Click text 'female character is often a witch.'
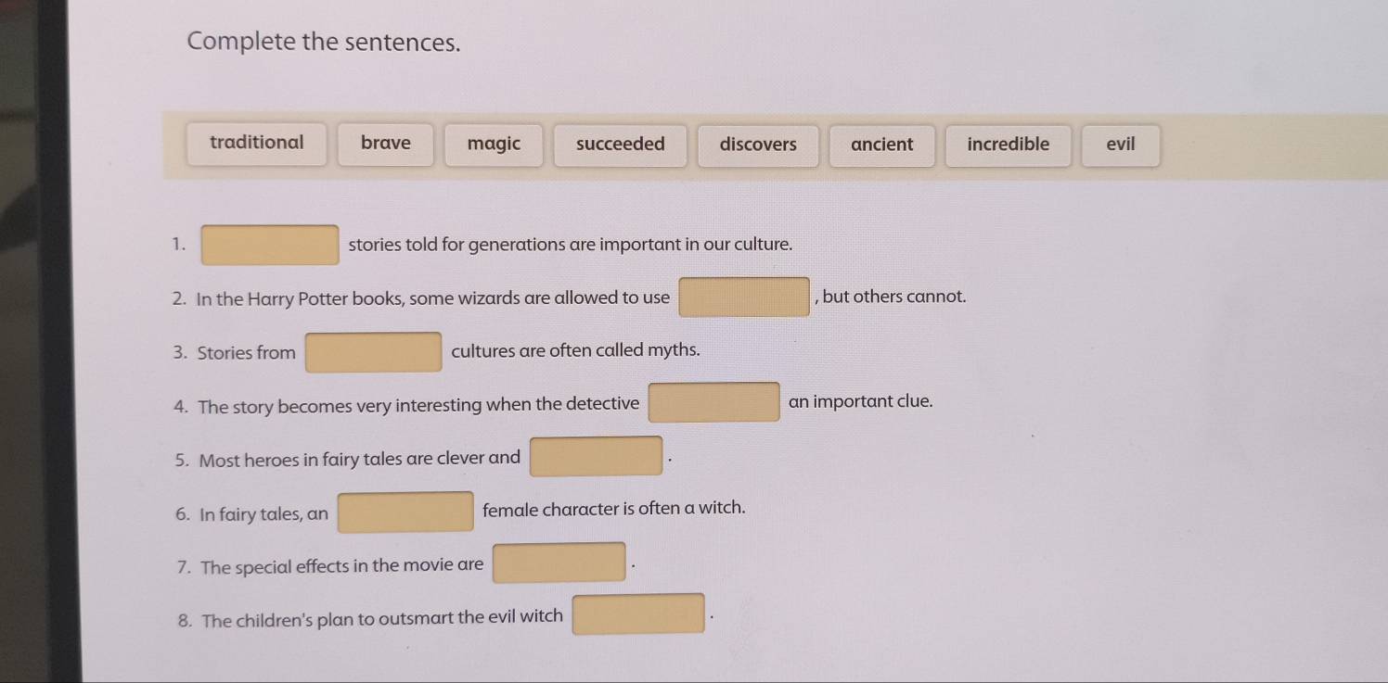 (613, 509)
